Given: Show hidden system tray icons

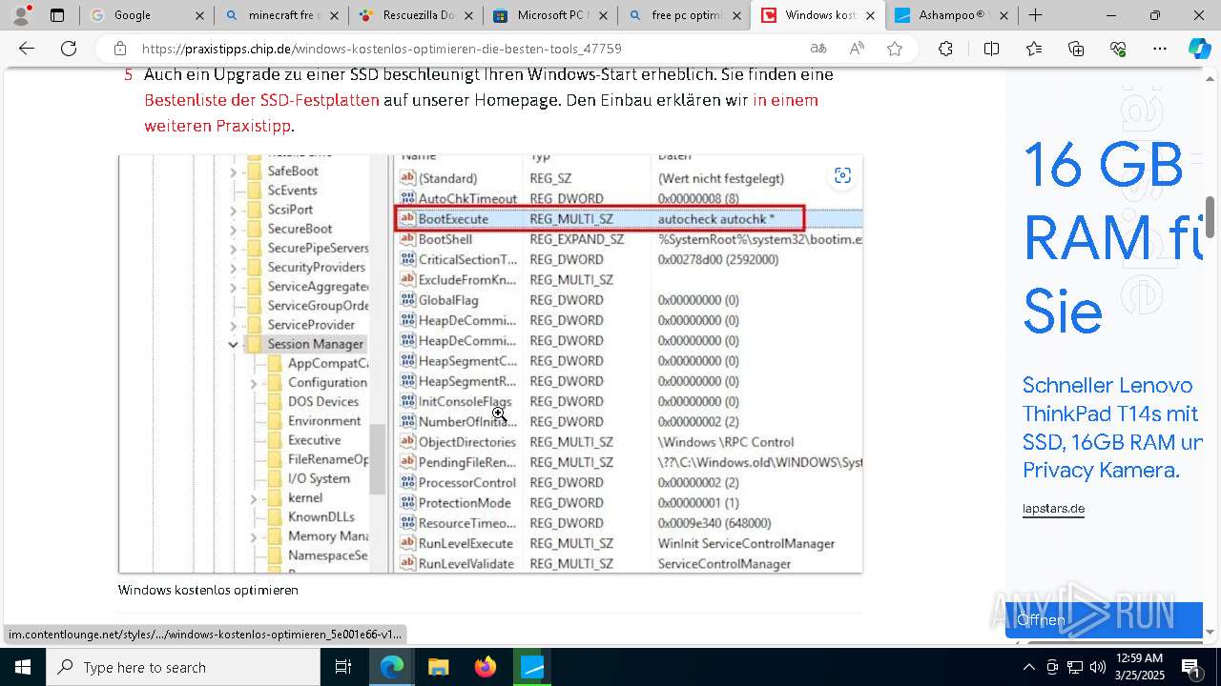Looking at the screenshot, I should tap(1028, 667).
